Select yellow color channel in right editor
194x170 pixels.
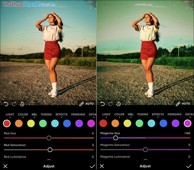(x=127, y=123)
